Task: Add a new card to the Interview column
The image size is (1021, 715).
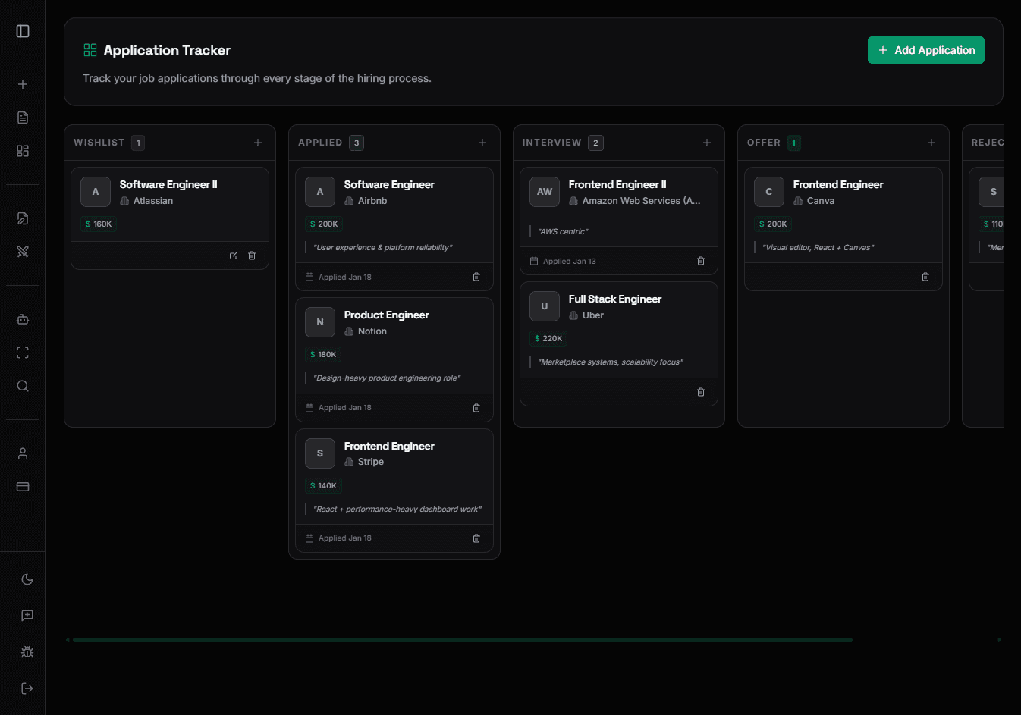Action: coord(706,142)
